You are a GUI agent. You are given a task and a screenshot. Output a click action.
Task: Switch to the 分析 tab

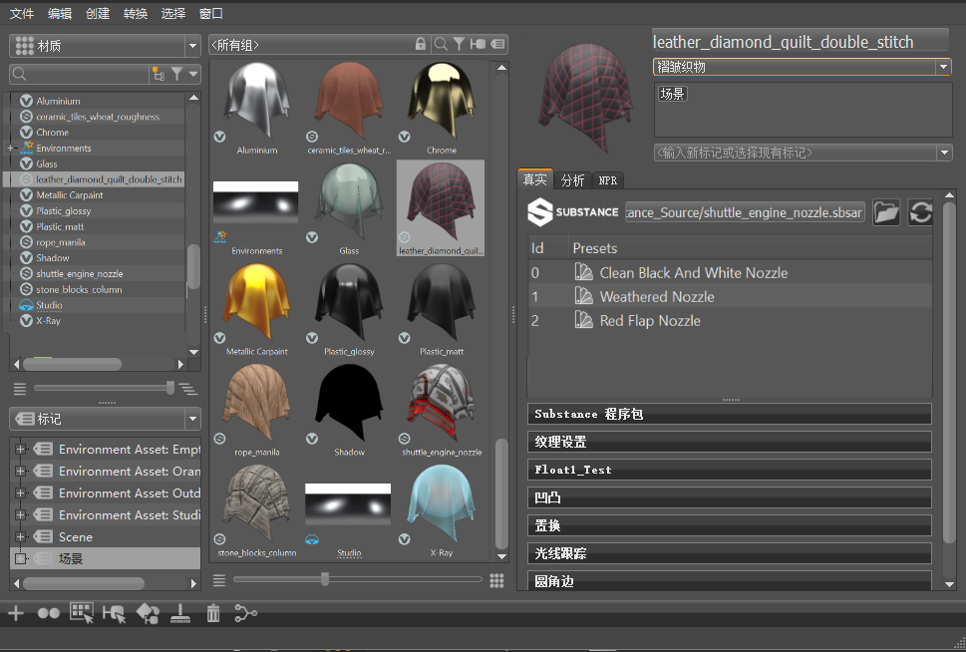coord(573,179)
